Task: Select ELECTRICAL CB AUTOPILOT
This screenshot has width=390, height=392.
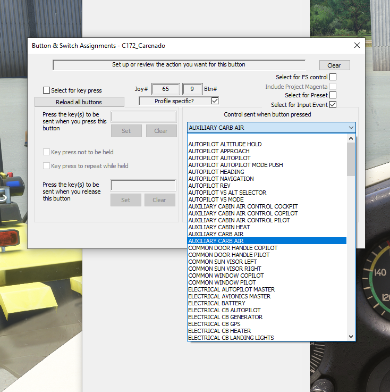Action: [267, 310]
